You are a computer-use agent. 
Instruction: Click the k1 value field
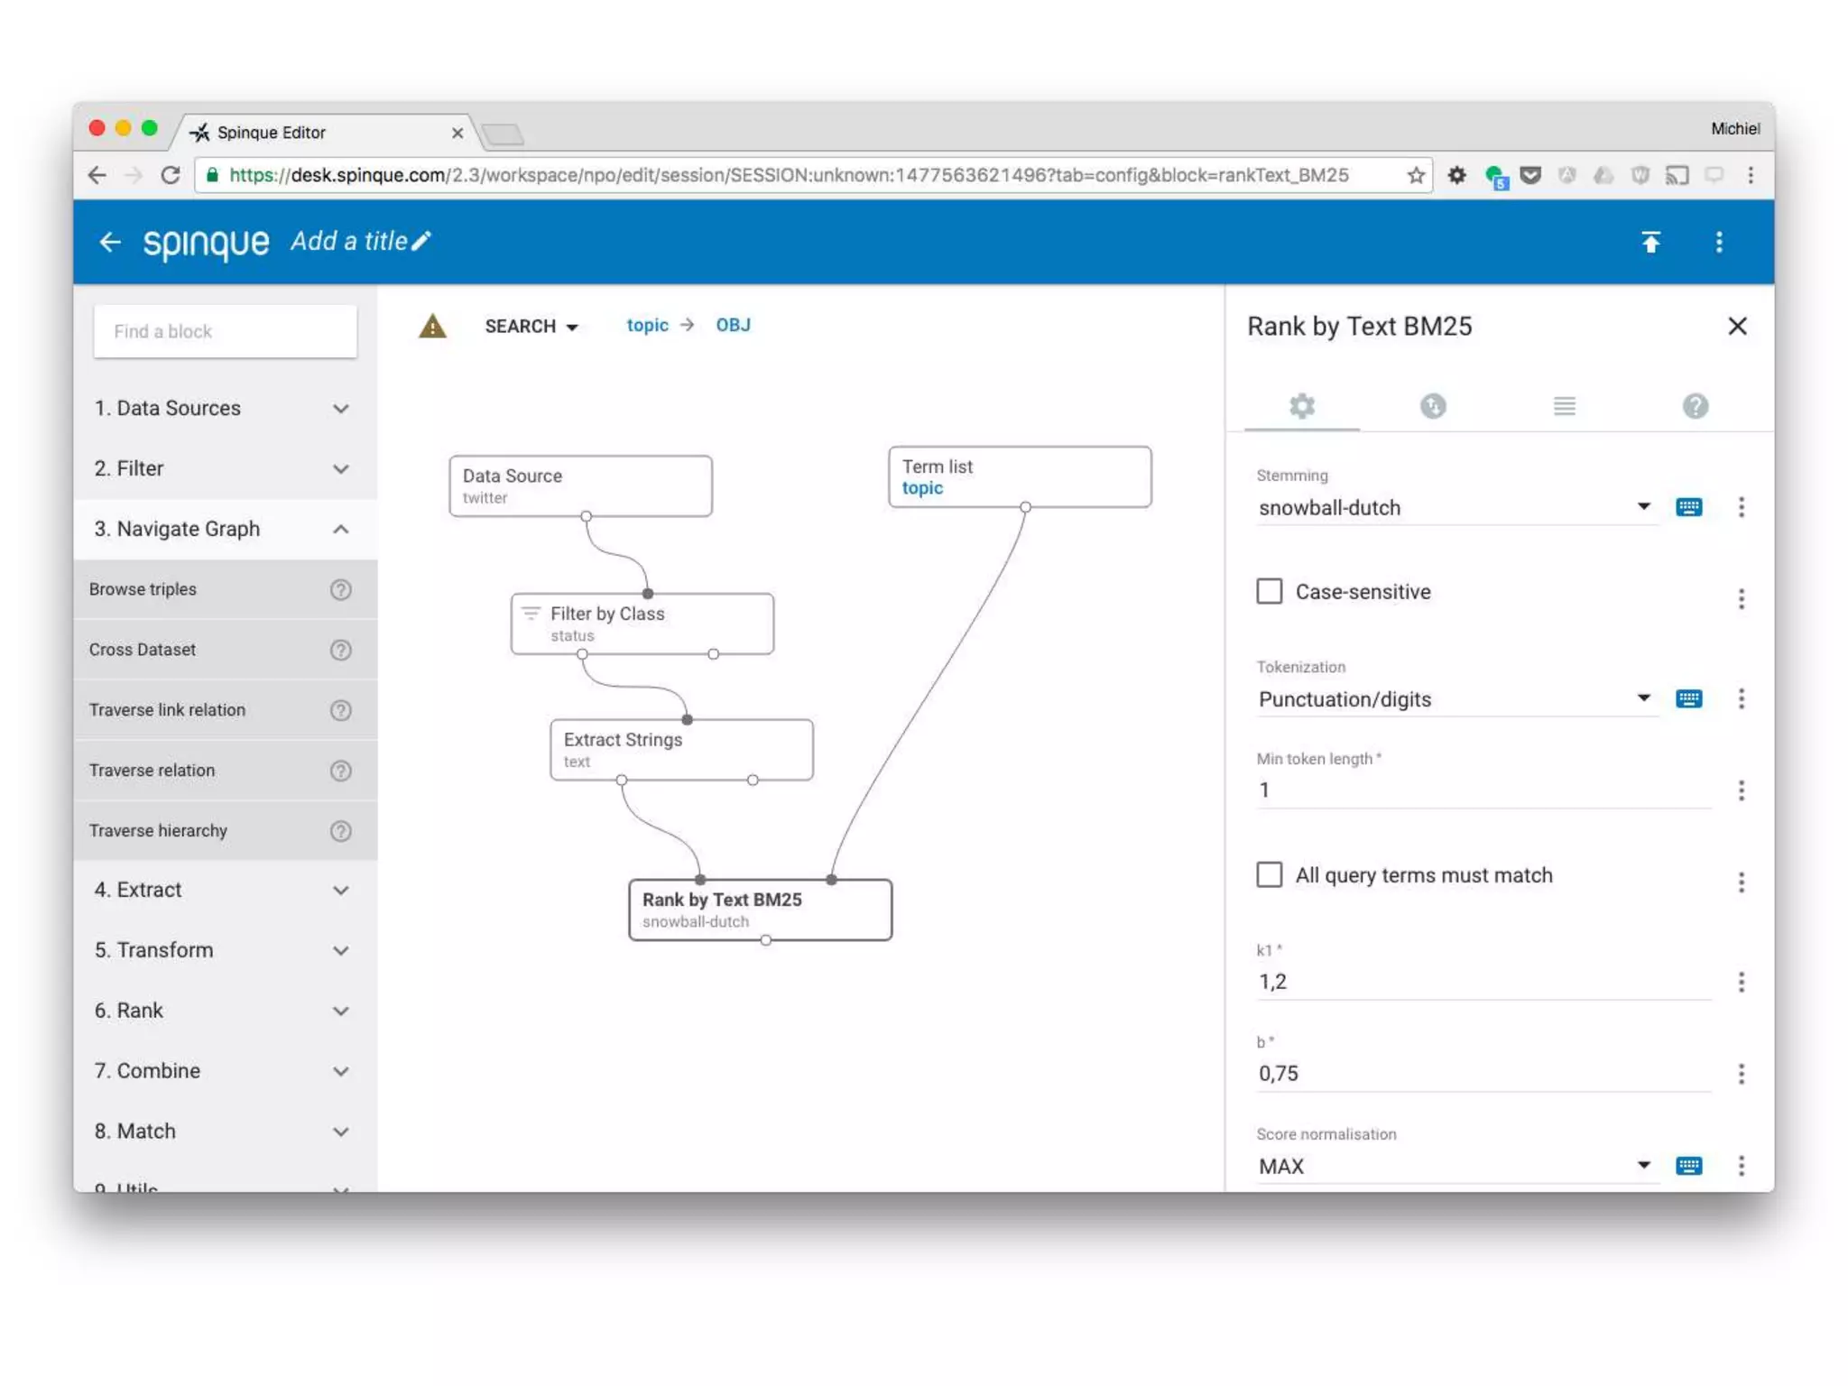[x=1483, y=982]
